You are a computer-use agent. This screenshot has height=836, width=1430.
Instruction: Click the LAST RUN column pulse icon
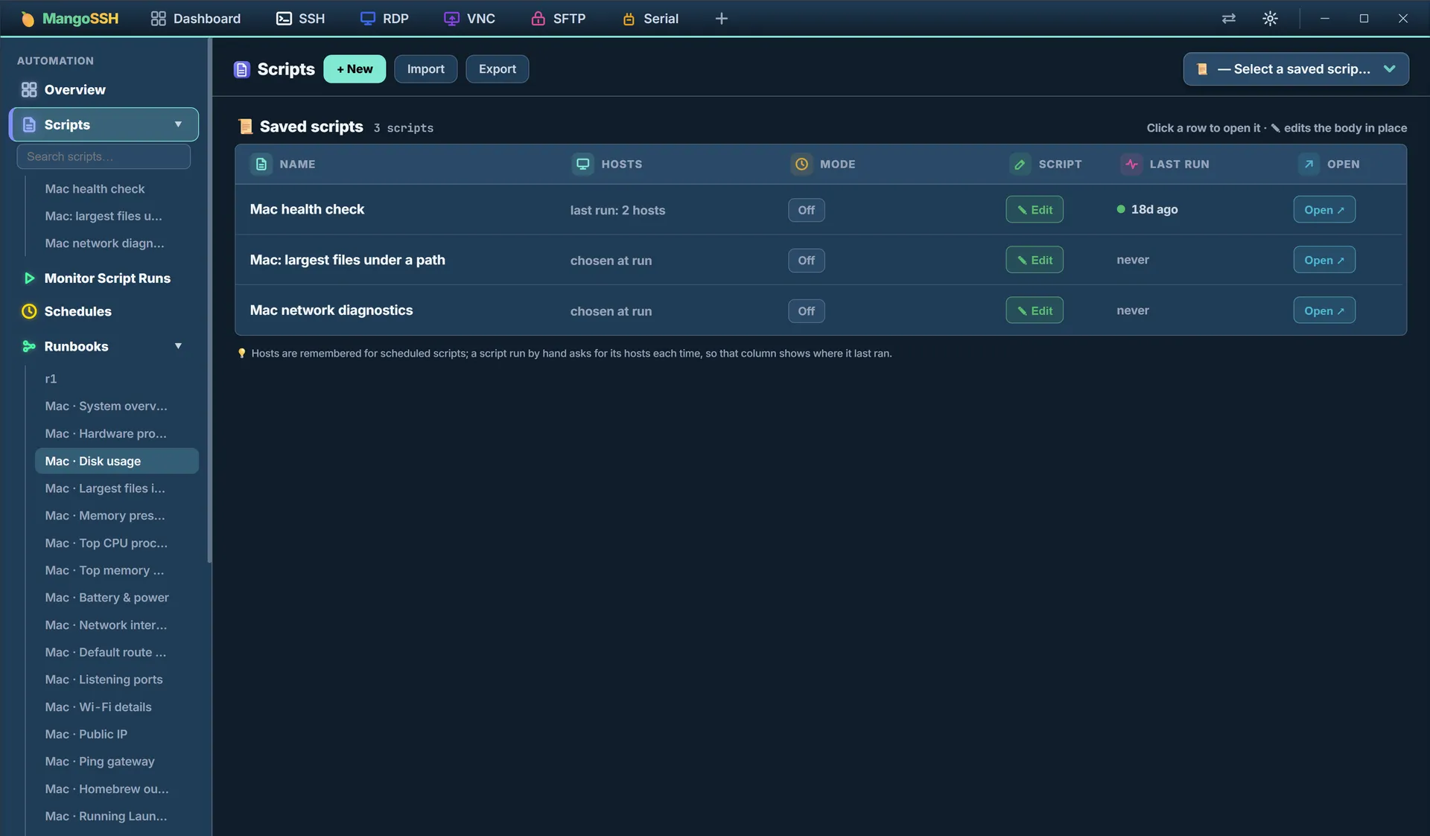tap(1131, 164)
